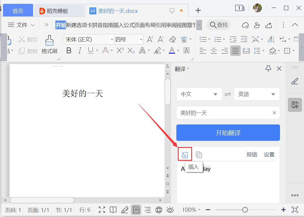Swap source and target languages
The image size is (304, 217).
(228, 94)
